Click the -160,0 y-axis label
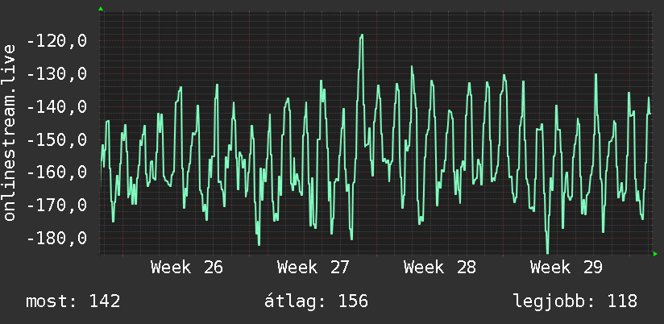Viewport: 664px width, 324px height. tap(57, 172)
